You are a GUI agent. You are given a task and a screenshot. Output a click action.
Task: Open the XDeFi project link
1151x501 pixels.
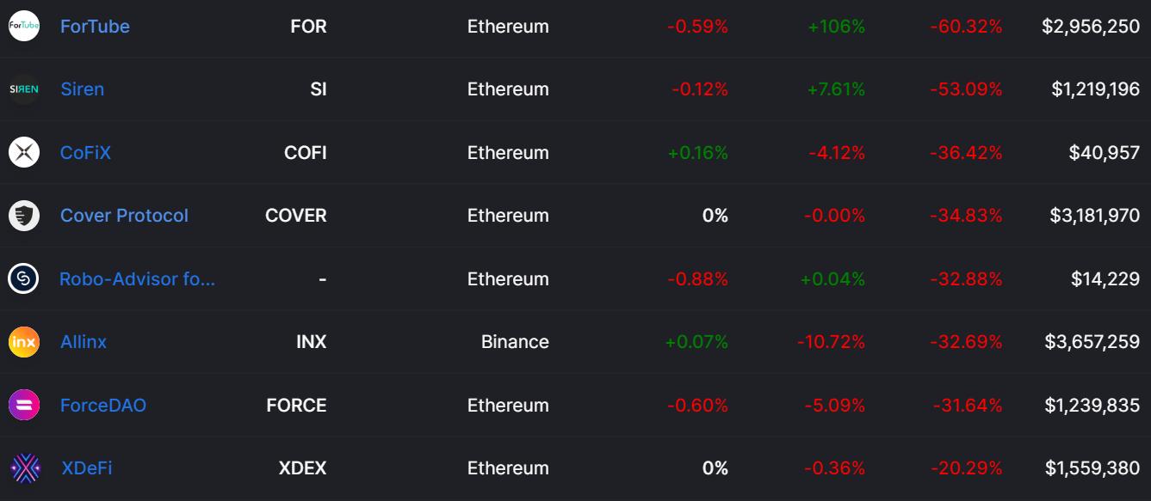point(86,468)
